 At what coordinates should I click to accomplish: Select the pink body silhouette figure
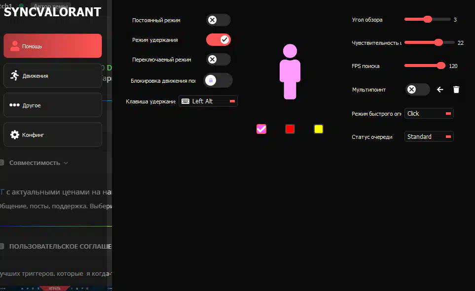click(290, 72)
